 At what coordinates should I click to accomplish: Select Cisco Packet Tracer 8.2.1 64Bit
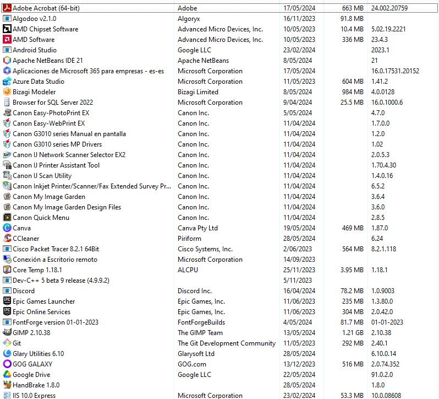[x=56, y=249]
